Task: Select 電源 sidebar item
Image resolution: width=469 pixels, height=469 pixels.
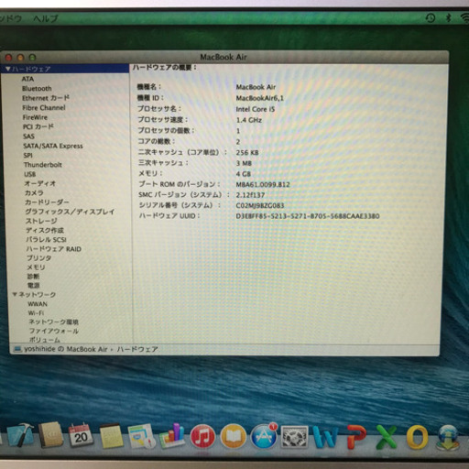Action: tap(34, 285)
